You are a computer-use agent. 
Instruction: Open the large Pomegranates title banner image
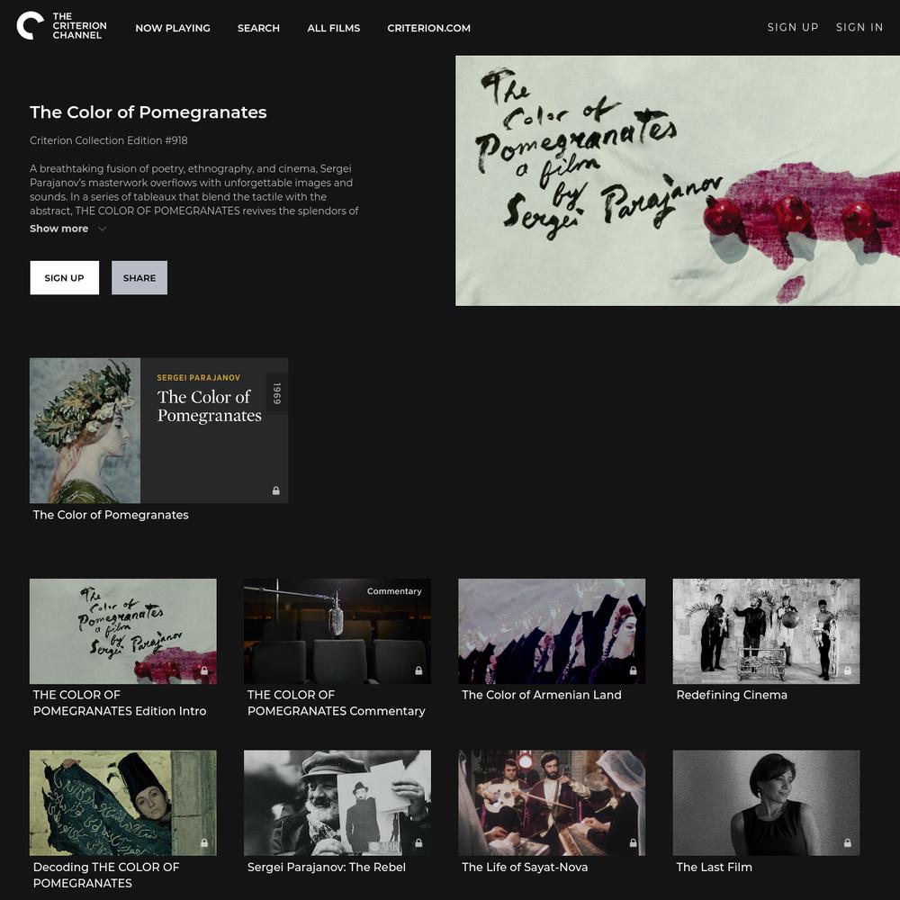[678, 181]
